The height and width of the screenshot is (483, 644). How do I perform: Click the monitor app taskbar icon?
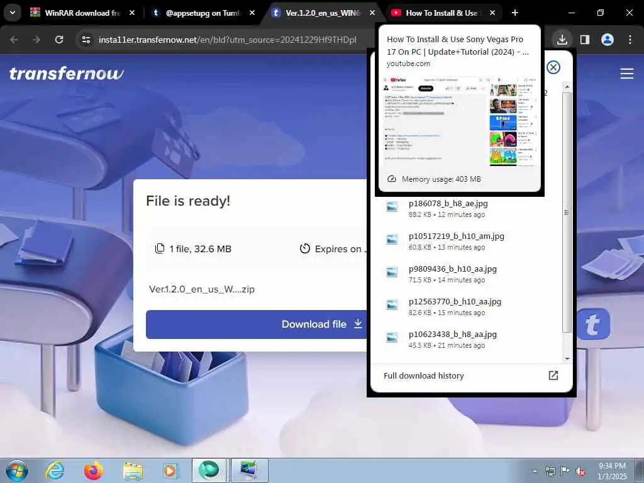(248, 470)
